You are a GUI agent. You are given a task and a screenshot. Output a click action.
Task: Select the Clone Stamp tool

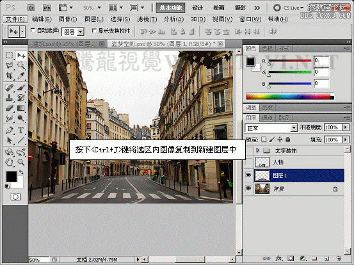[9, 97]
